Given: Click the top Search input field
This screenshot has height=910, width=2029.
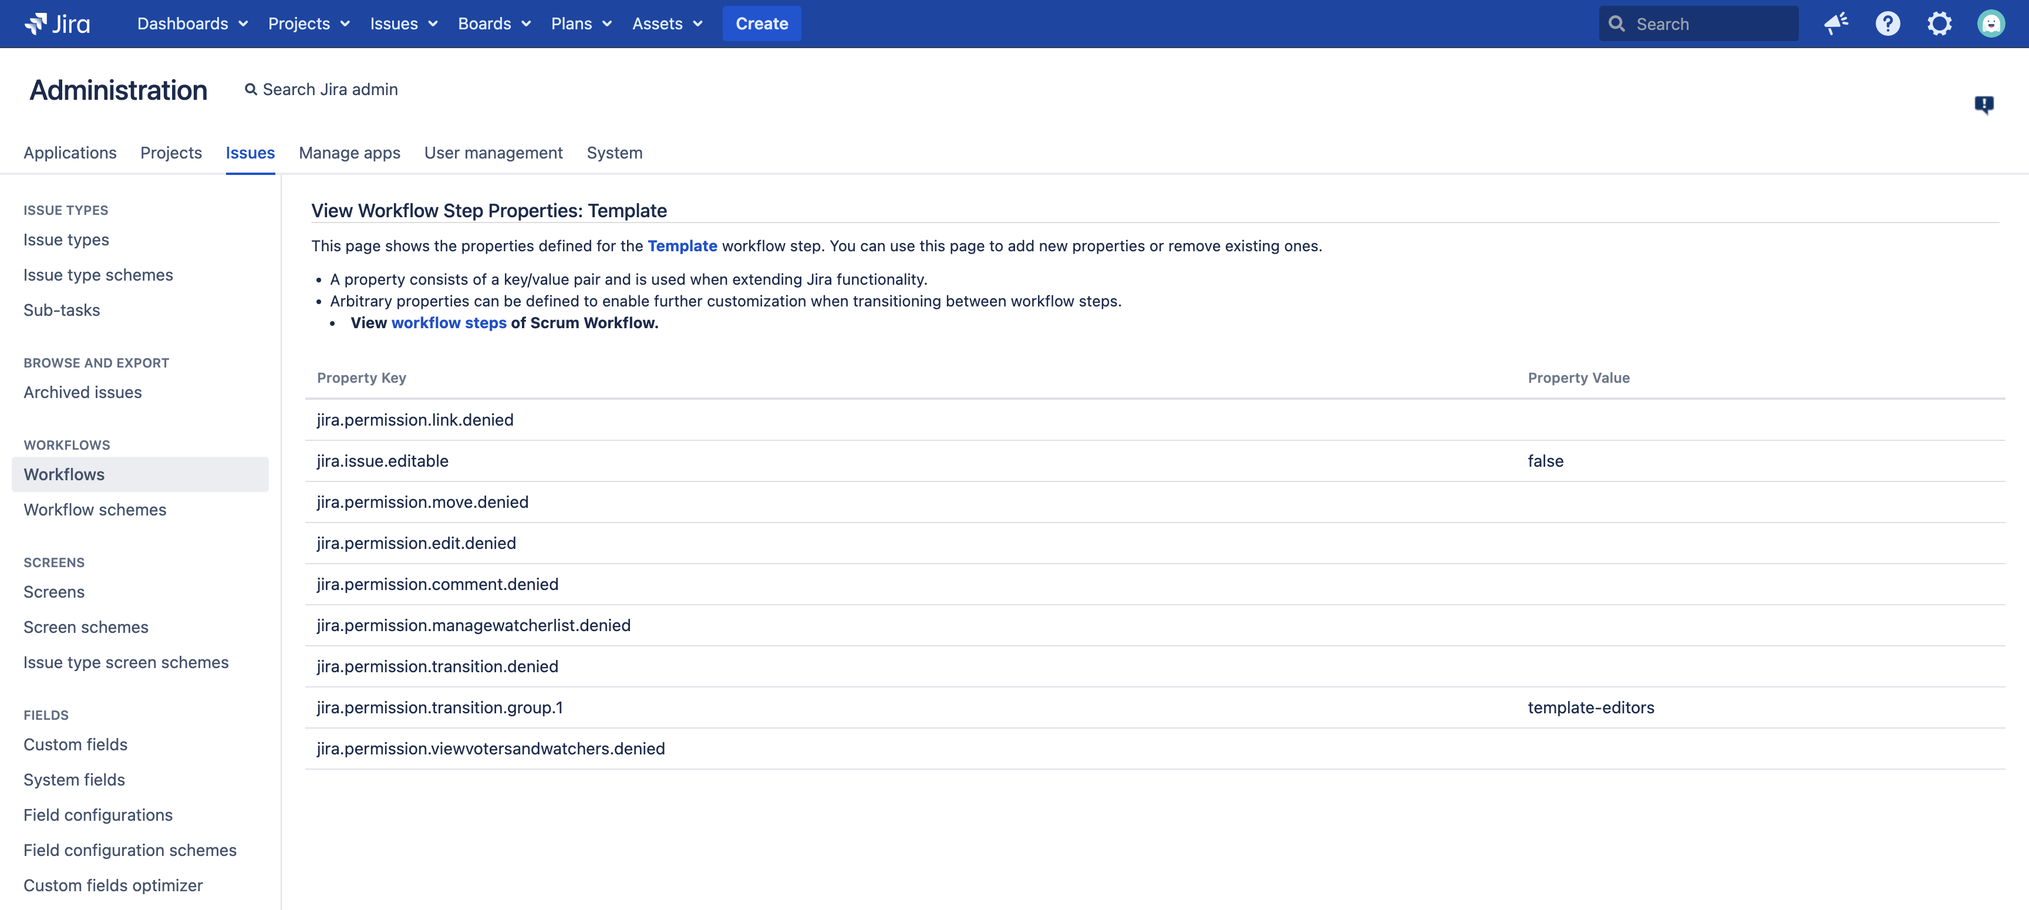Looking at the screenshot, I should pyautogui.click(x=1709, y=23).
